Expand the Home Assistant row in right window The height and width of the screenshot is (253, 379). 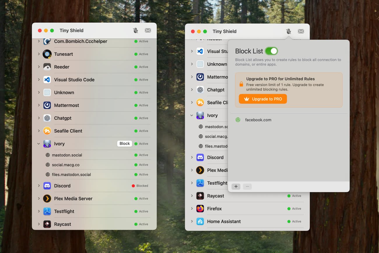(192, 221)
